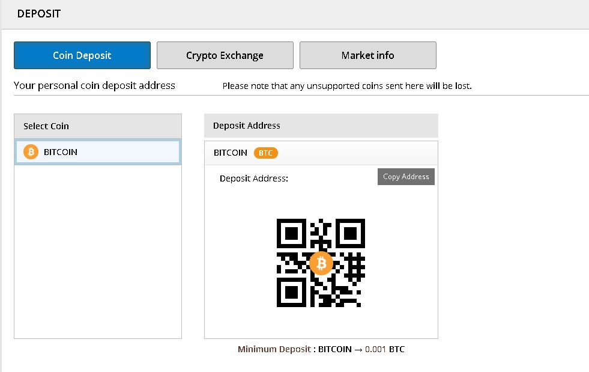The width and height of the screenshot is (589, 372).
Task: Select BITCOIN in the coin list
Action: (98, 152)
